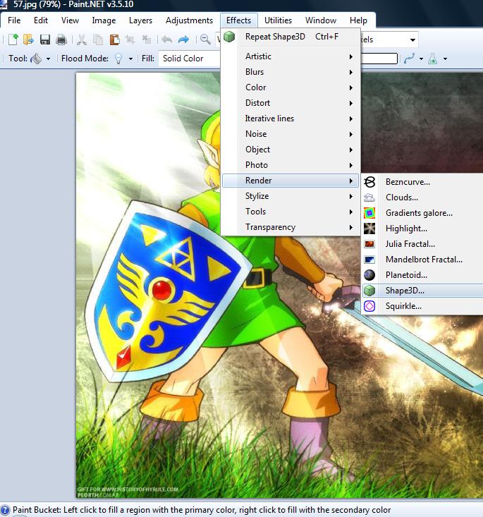This screenshot has width=483, height=517.
Task: Click the Copy toolbar icon
Action: (x=98, y=39)
